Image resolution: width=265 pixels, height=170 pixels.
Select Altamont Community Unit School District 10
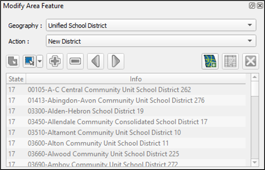pyautogui.click(x=104, y=132)
